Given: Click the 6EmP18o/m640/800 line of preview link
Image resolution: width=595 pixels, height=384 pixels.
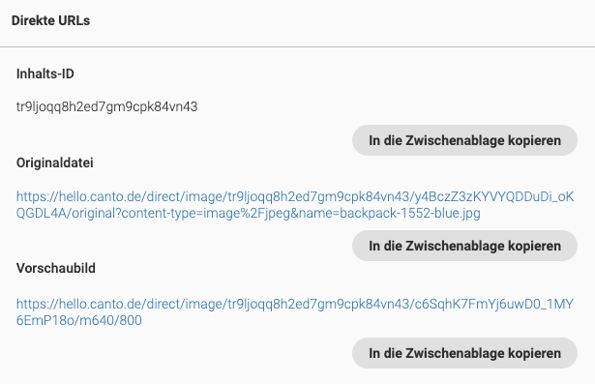Looking at the screenshot, I should (x=79, y=320).
